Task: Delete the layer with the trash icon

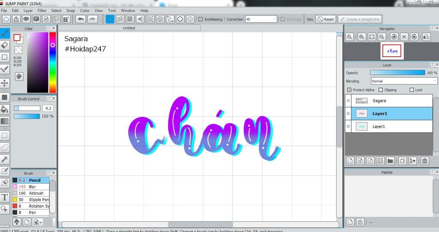Action: tap(425, 161)
